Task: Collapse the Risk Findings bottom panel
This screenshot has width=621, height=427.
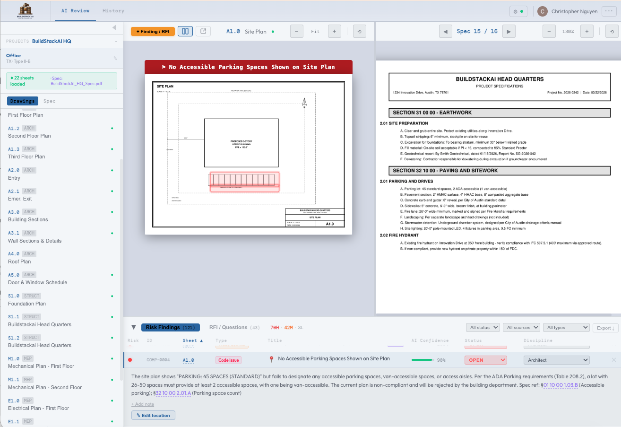Action: click(x=133, y=327)
